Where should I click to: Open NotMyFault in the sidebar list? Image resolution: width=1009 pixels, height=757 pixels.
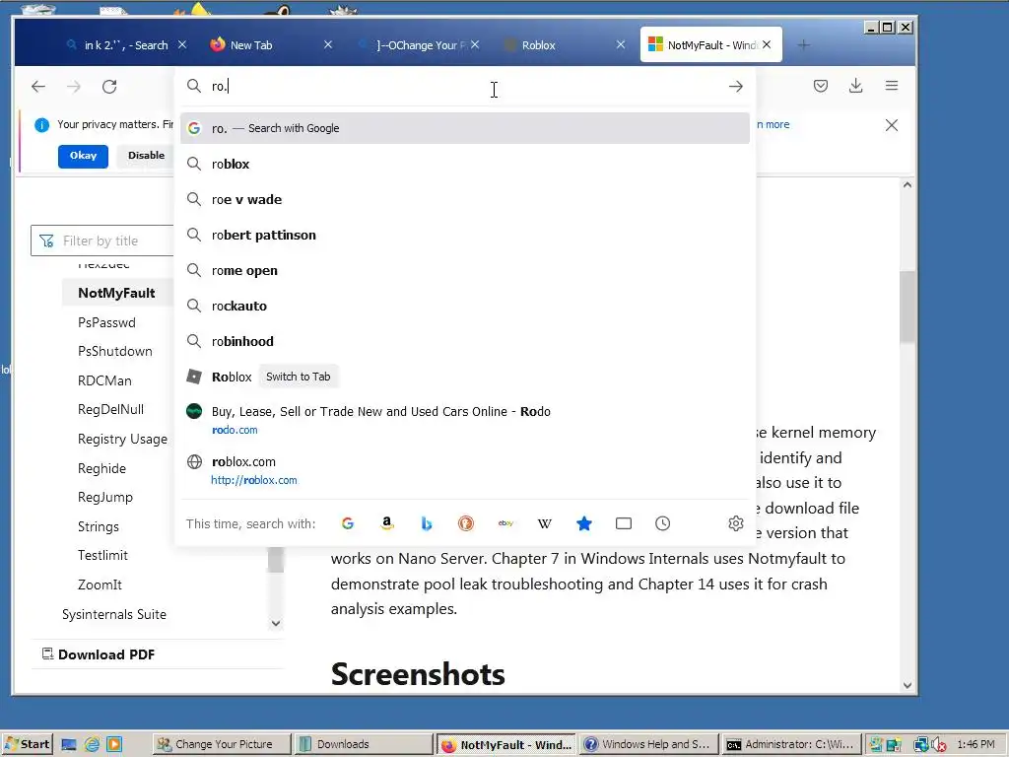click(x=116, y=293)
